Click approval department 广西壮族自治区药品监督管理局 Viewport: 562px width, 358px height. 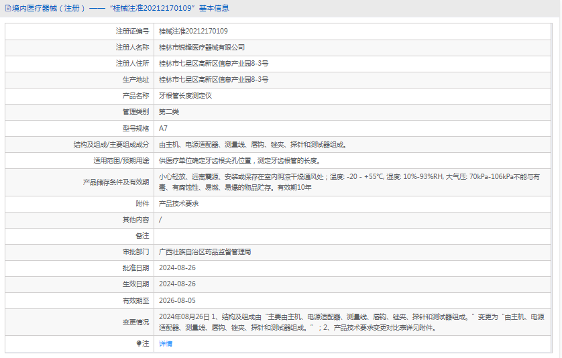[x=205, y=252]
